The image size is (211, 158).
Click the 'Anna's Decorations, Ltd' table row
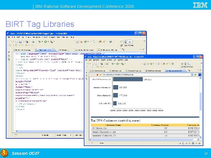point(145,132)
